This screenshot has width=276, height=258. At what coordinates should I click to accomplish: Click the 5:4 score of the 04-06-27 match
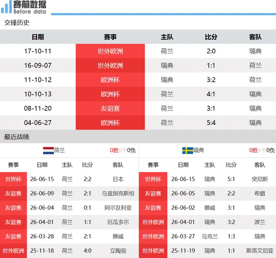point(211,123)
